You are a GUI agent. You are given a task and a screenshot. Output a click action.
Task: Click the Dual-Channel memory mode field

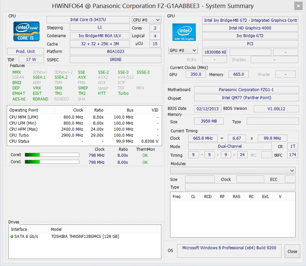(x=230, y=146)
